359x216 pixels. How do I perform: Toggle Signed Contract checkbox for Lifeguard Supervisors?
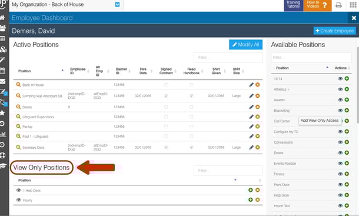(166, 117)
